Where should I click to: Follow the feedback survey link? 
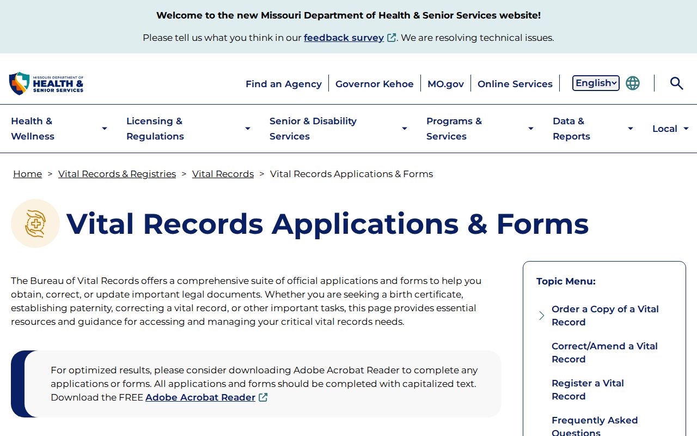click(x=344, y=38)
